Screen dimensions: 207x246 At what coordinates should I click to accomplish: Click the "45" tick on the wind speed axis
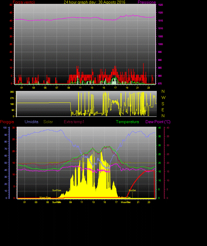(x=11, y=13)
